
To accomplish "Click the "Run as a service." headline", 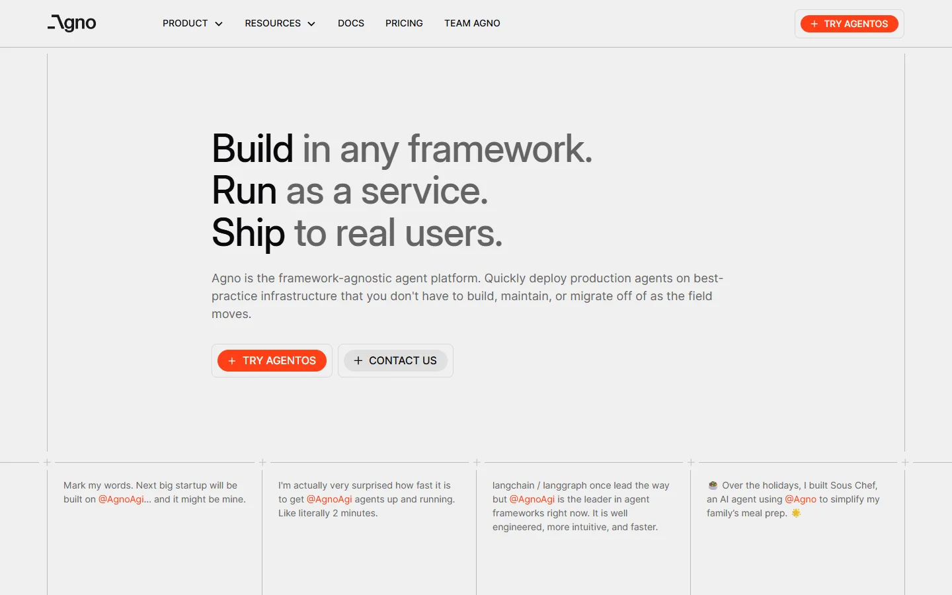I will (x=350, y=190).
